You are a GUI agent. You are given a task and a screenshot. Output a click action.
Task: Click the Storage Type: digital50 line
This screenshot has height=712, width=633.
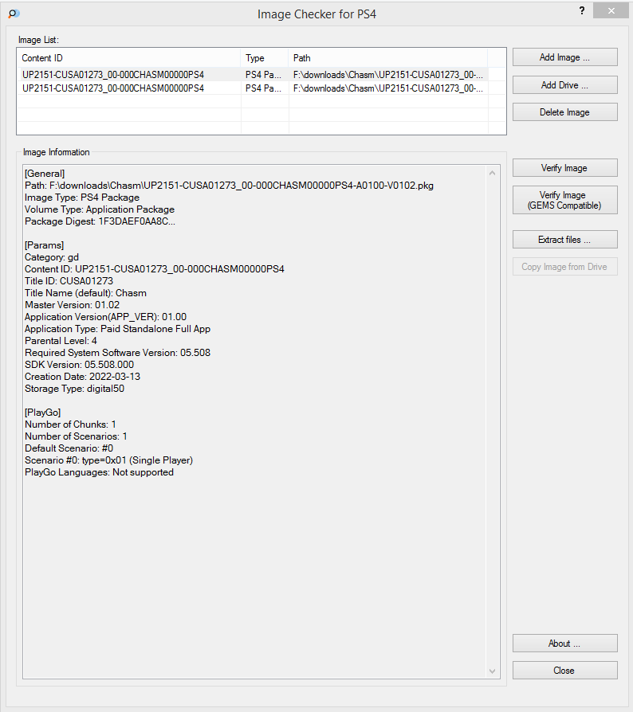pyautogui.click(x=74, y=389)
